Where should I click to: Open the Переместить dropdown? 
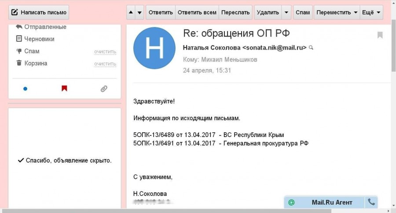click(x=337, y=12)
